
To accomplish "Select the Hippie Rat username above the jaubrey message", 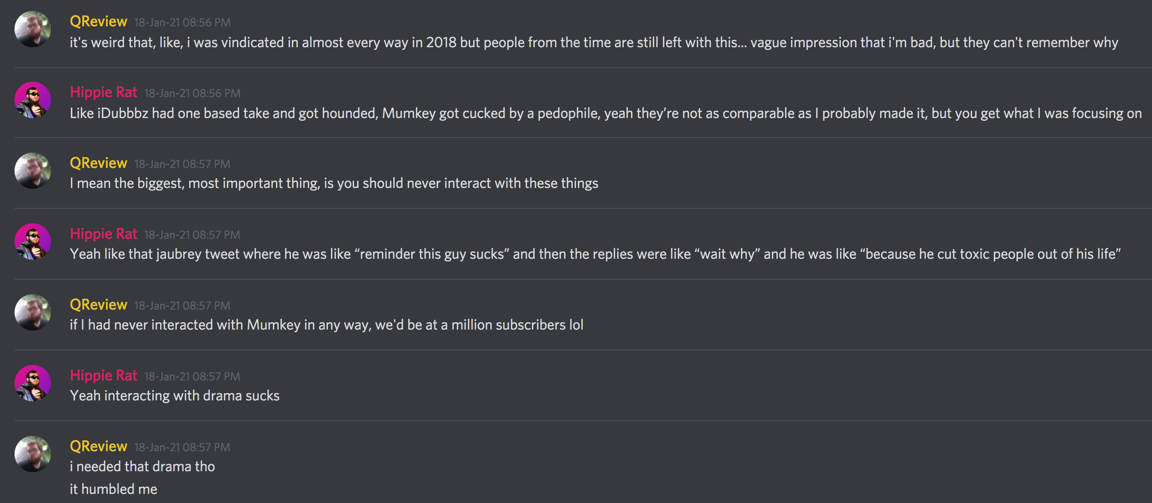I will click(x=103, y=234).
